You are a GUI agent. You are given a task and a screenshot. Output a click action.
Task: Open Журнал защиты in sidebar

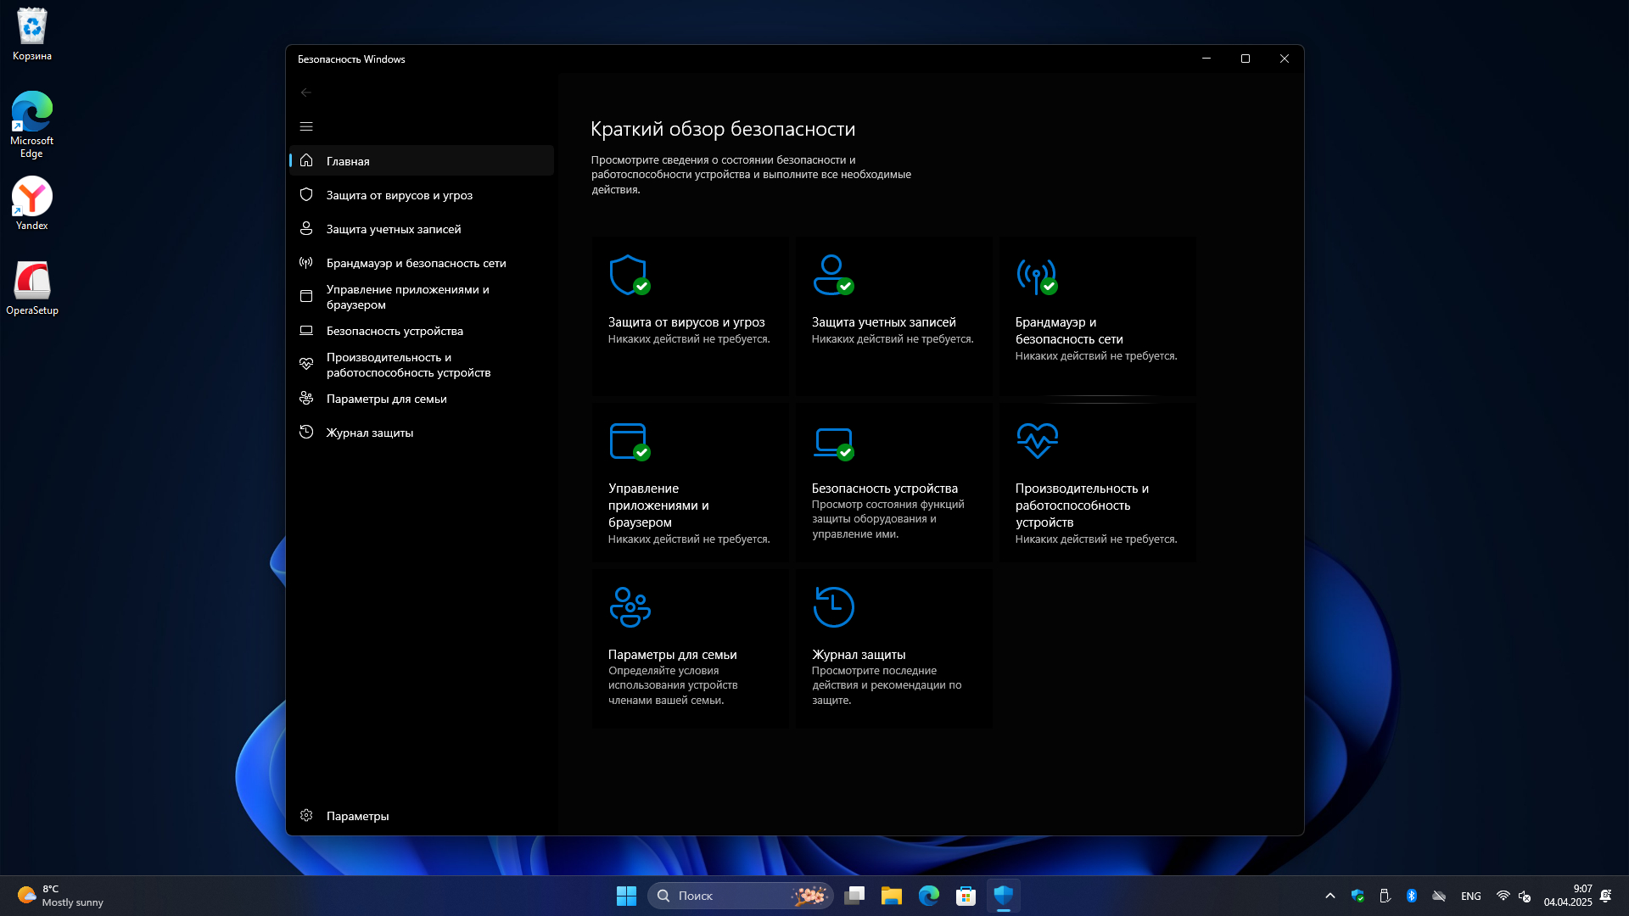coord(369,433)
